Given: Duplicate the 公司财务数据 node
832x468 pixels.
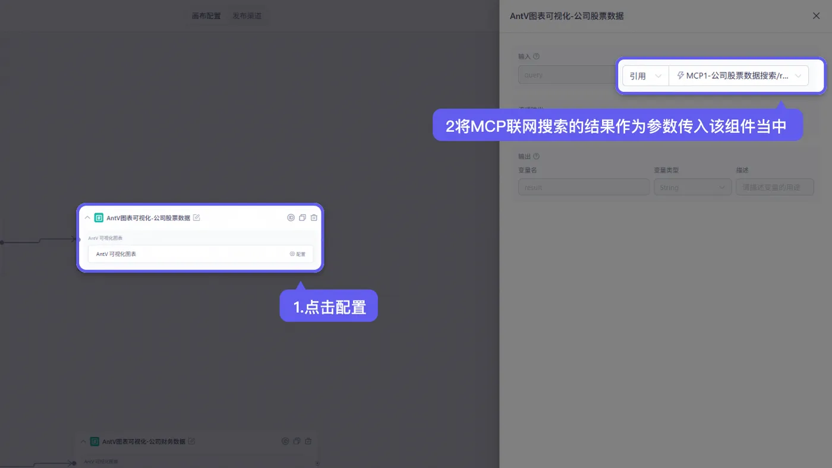Looking at the screenshot, I should [x=297, y=441].
